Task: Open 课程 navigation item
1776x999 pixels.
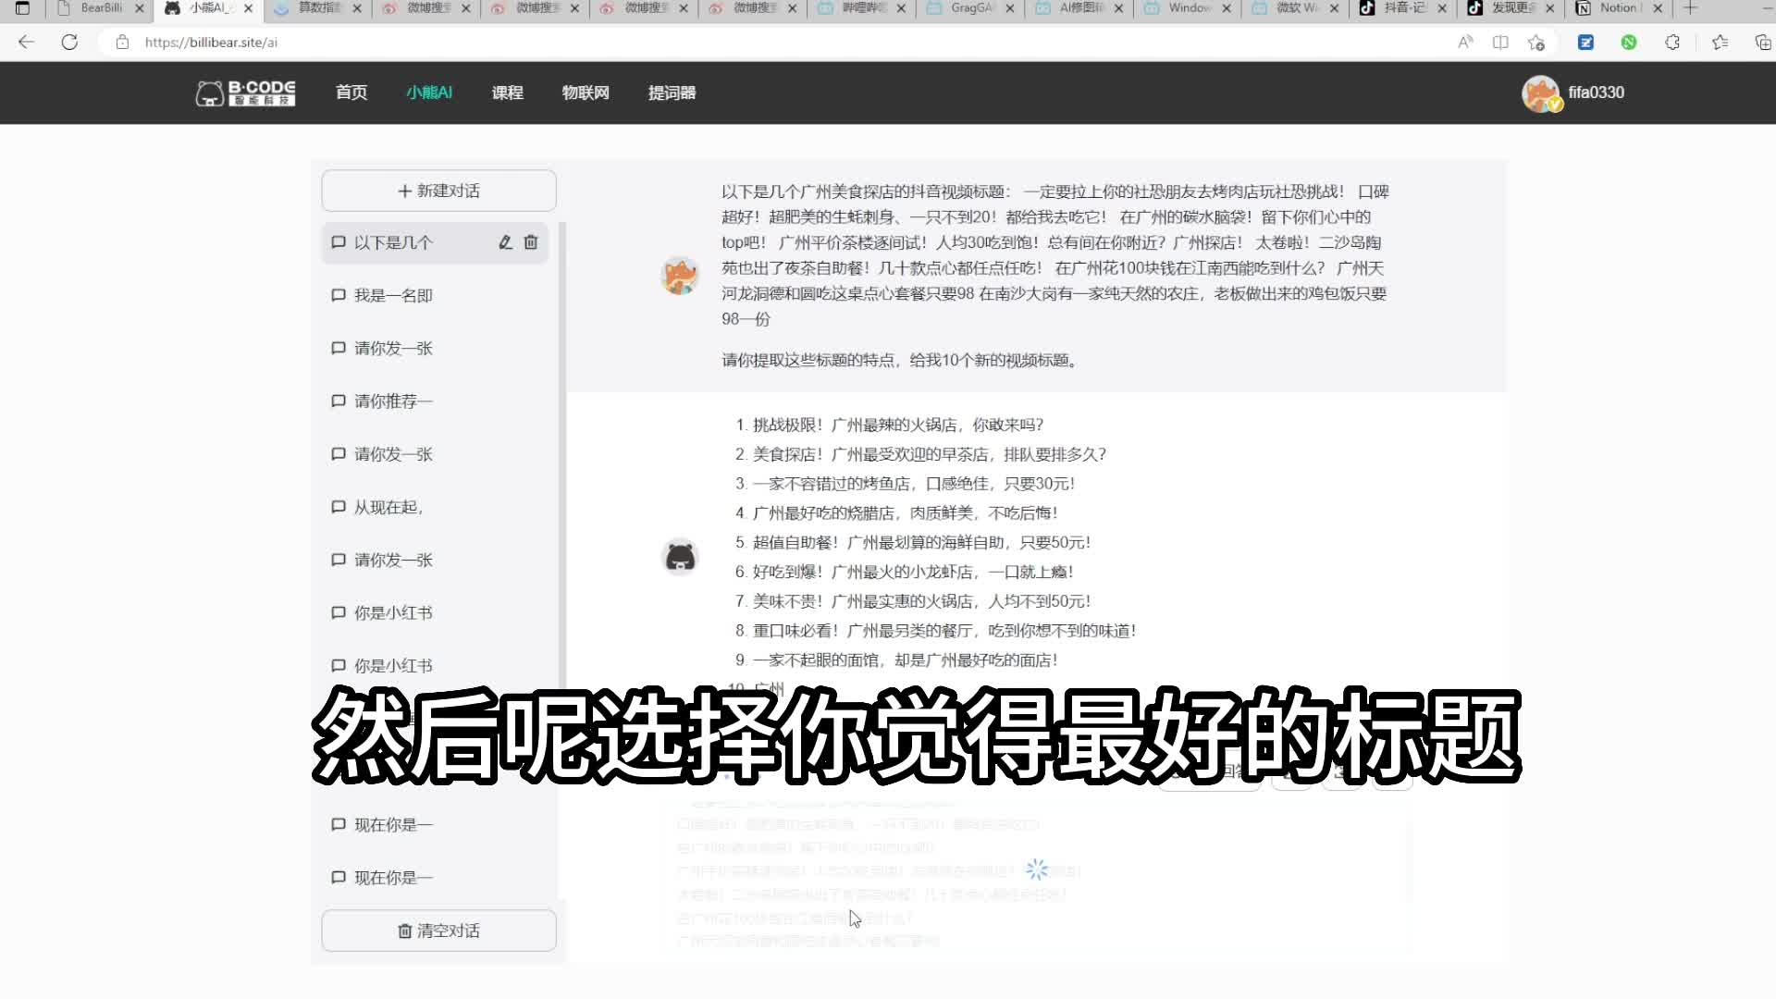Action: coord(507,92)
